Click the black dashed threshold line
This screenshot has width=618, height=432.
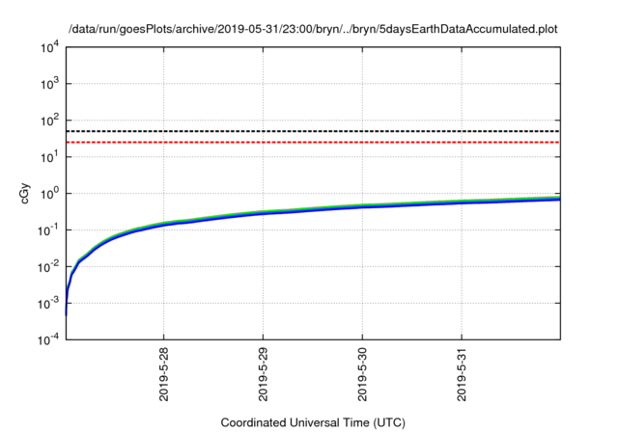point(313,131)
